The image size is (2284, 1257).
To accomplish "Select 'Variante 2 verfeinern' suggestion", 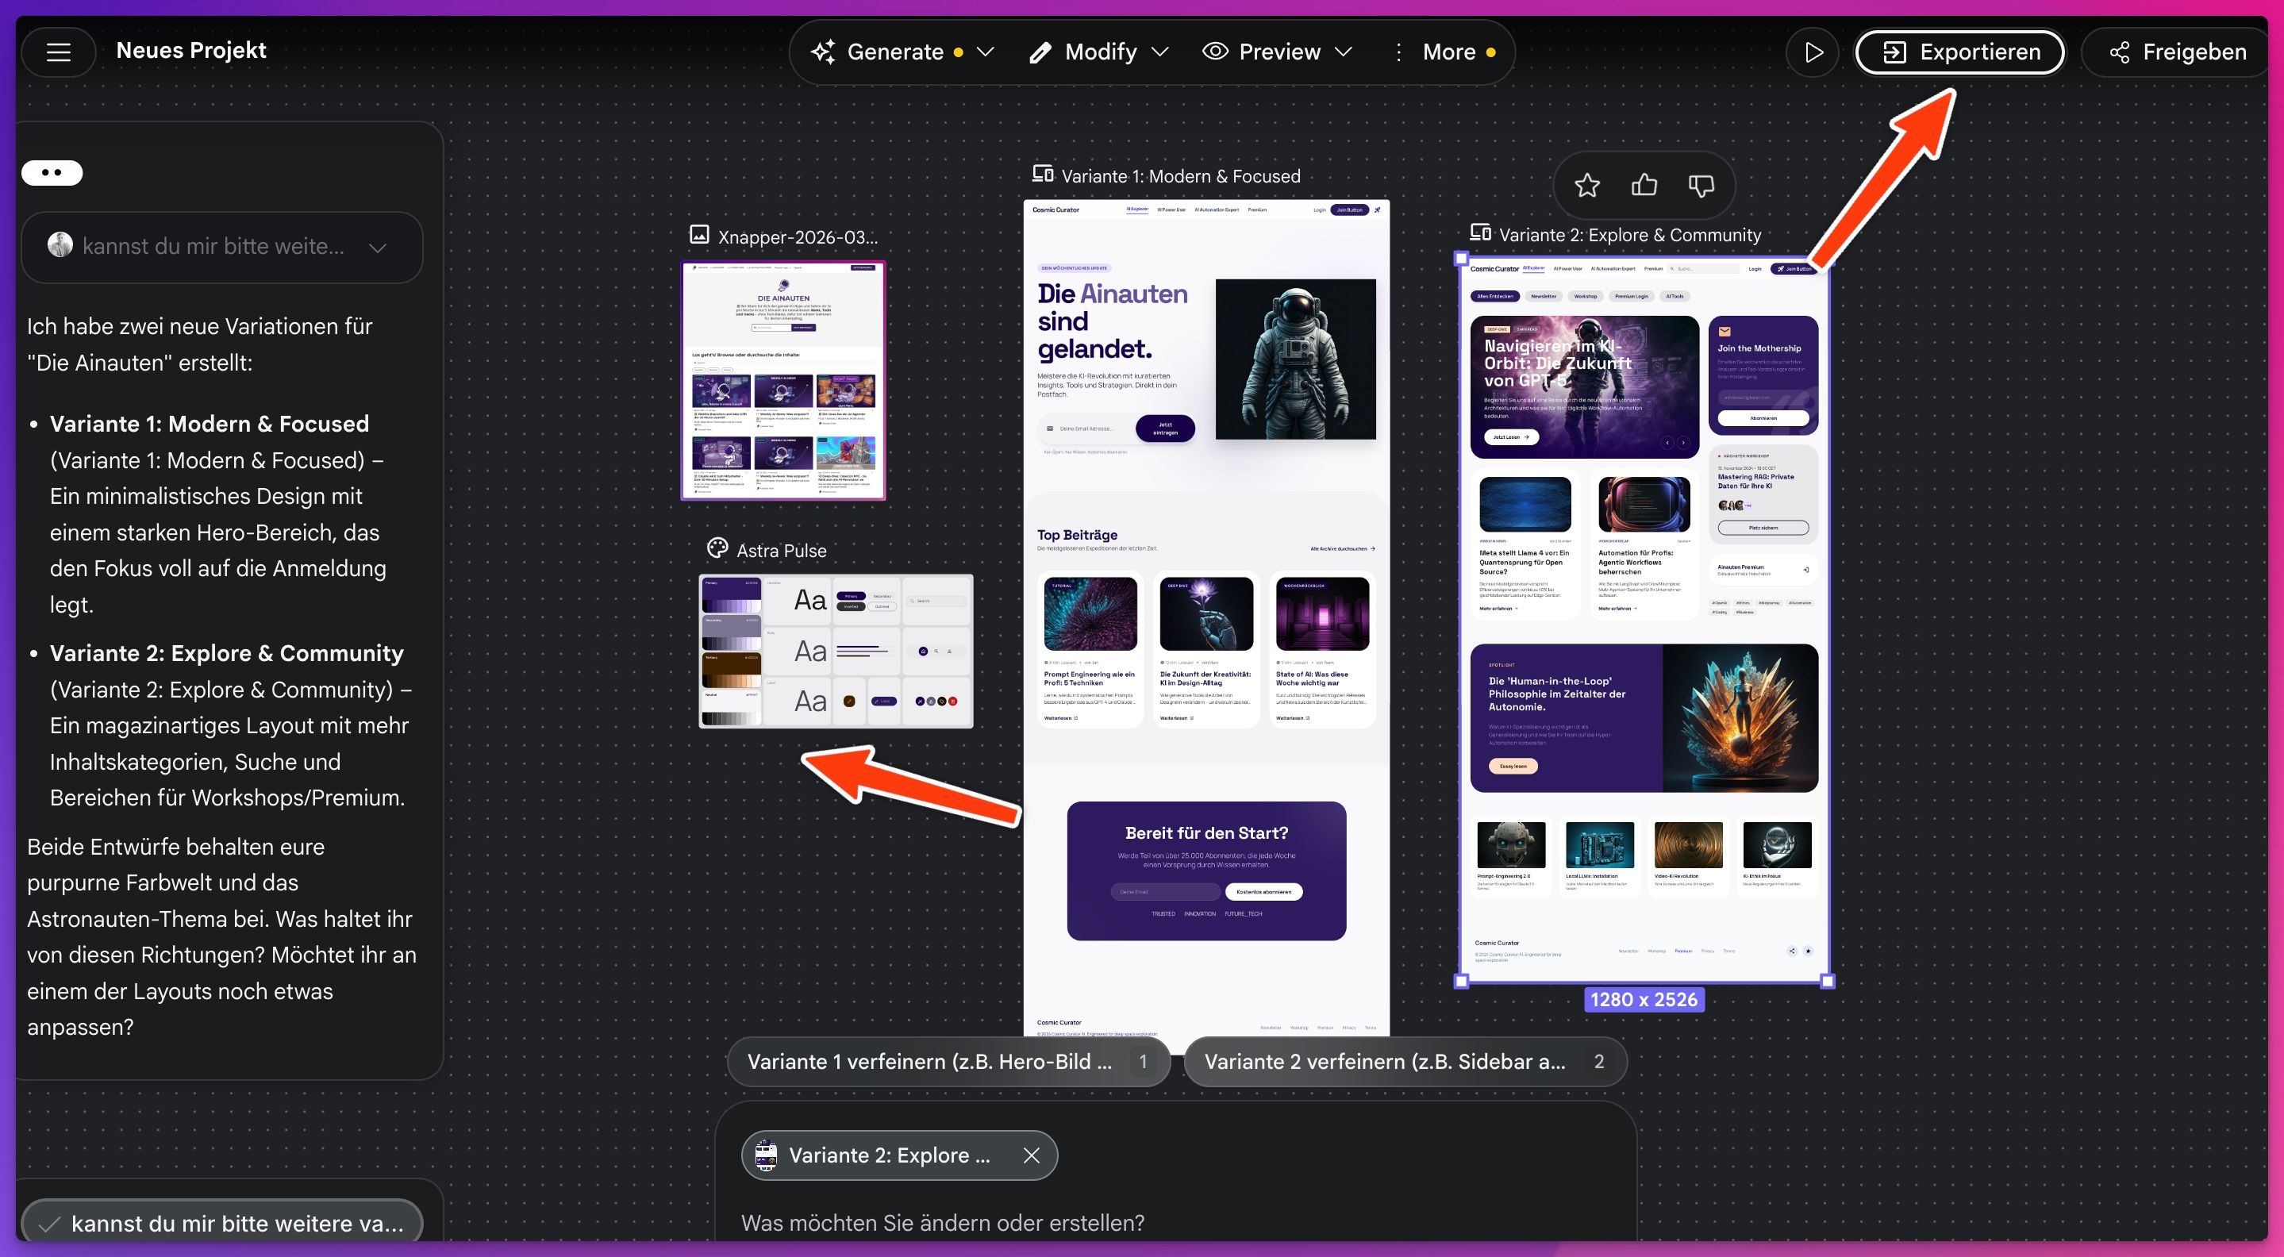I will coord(1385,1061).
